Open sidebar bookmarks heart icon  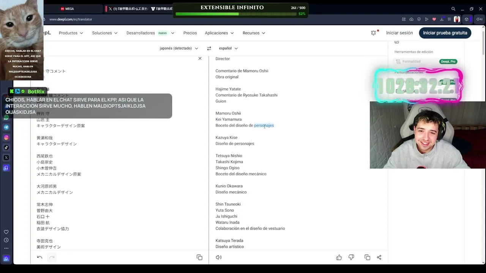[x=6, y=232]
